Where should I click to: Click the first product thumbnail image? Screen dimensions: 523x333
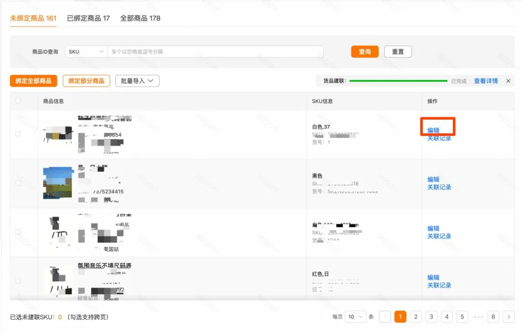point(58,135)
